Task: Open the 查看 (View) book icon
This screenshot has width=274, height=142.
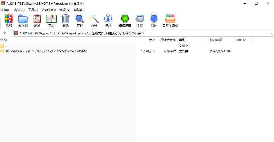Action: tap(51, 19)
